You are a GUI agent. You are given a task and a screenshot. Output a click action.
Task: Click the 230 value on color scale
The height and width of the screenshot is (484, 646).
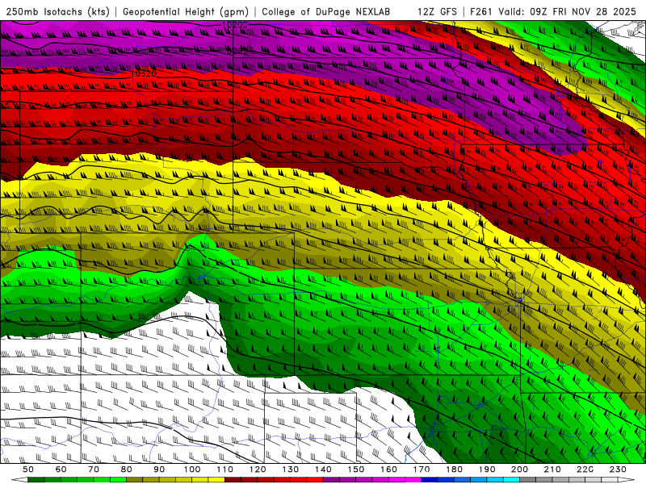pos(618,469)
